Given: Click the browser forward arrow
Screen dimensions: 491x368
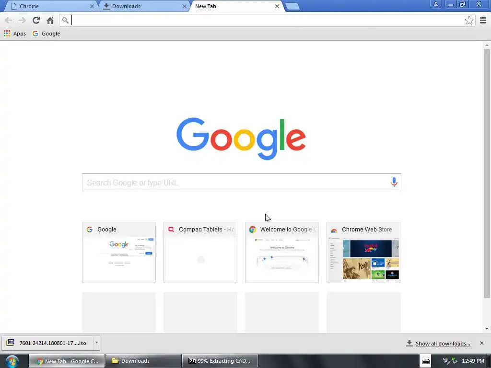Looking at the screenshot, I should tap(22, 21).
